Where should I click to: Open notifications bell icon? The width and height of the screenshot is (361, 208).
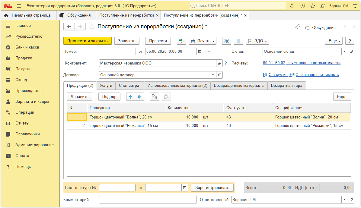292,6
